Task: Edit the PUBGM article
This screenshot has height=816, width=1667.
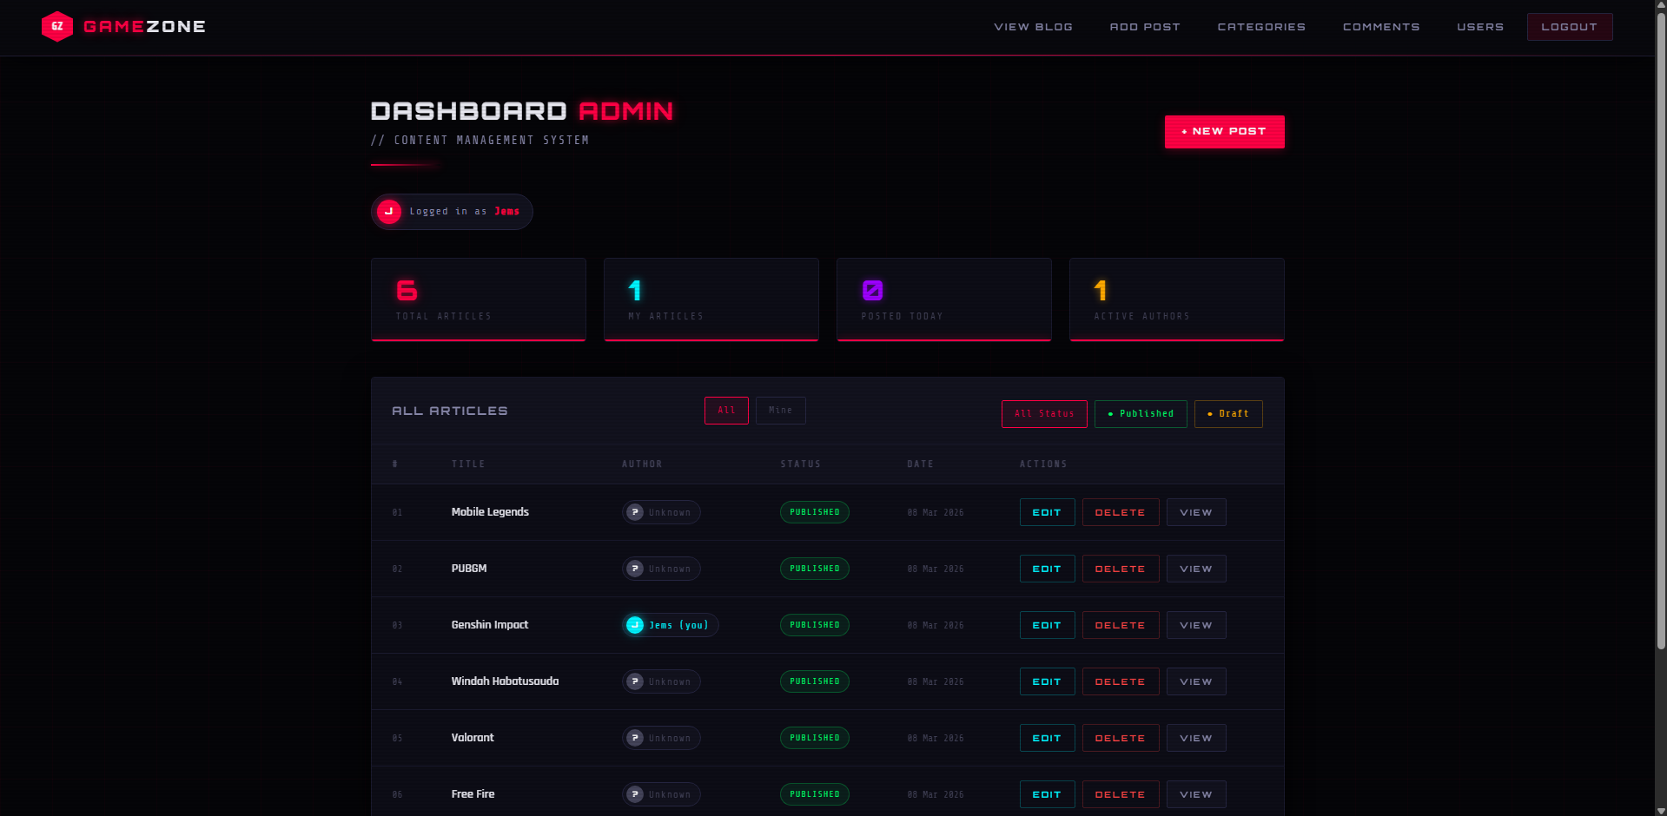Action: (1047, 569)
